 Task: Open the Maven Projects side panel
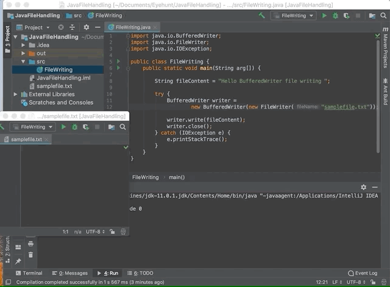[385, 48]
